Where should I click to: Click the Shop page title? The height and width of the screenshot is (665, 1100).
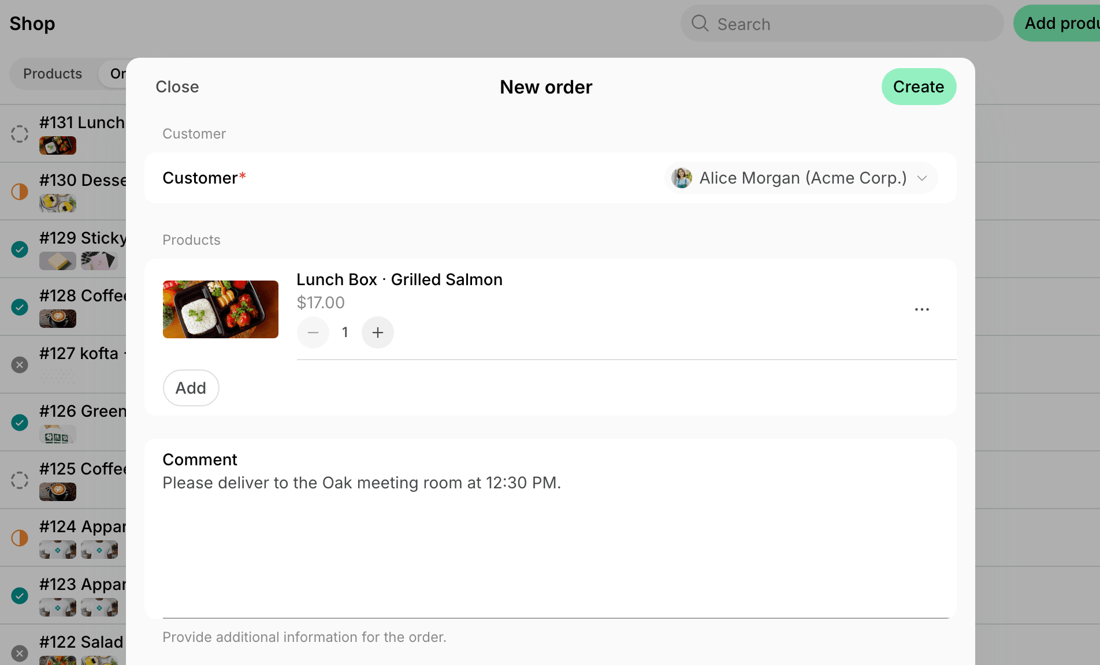click(x=32, y=23)
